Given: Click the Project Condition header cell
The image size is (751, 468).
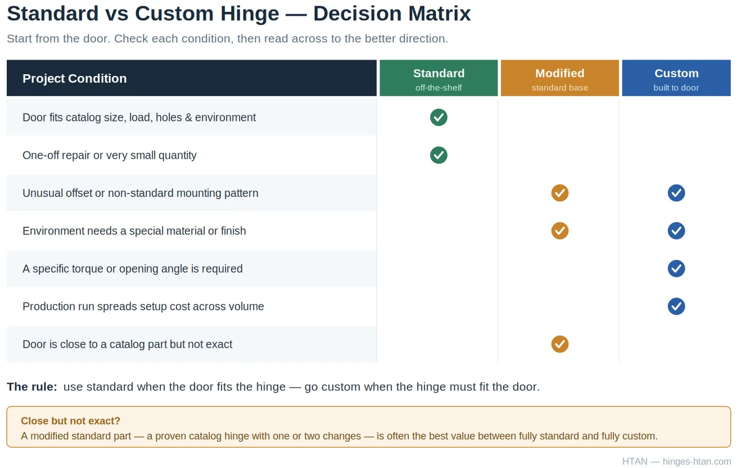Looking at the screenshot, I should click(192, 78).
